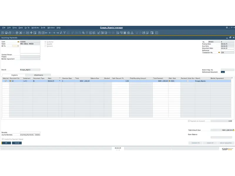Click the Remarks input field
Screen dimensions: 235x176
coord(30,132)
